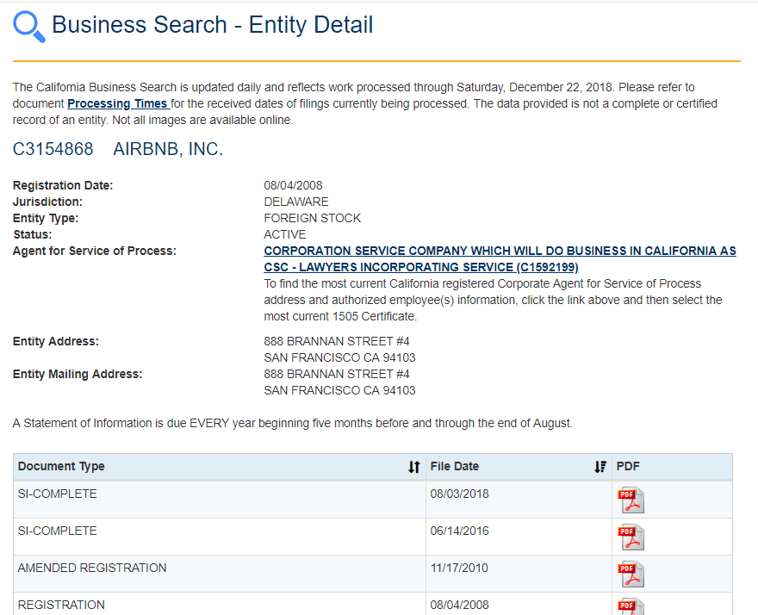The height and width of the screenshot is (615, 758).
Task: Click the Document Type column header
Action: coord(60,466)
